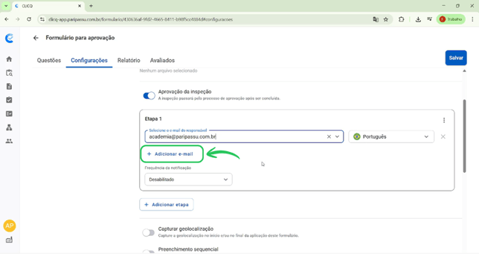Reload the page in the browser
The width and height of the screenshot is (479, 267).
29,19
